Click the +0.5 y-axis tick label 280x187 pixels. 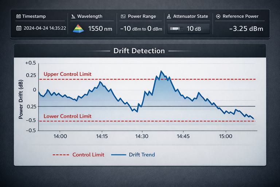click(31, 63)
